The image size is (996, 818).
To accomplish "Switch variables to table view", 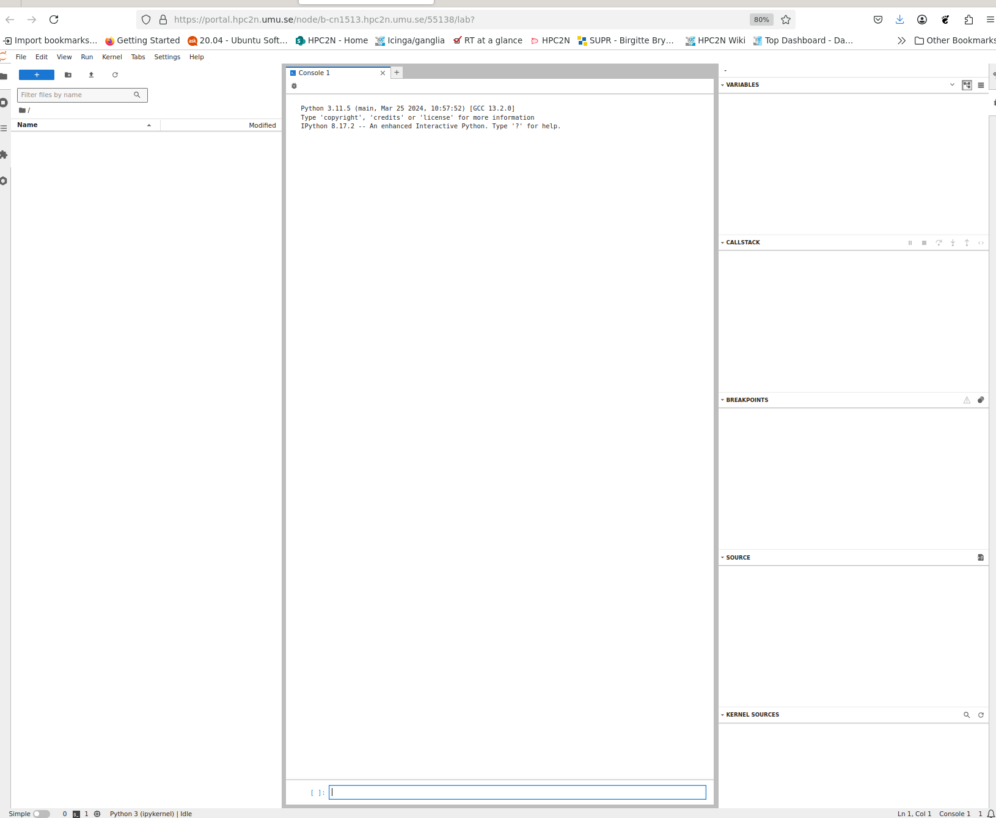I will click(x=981, y=85).
